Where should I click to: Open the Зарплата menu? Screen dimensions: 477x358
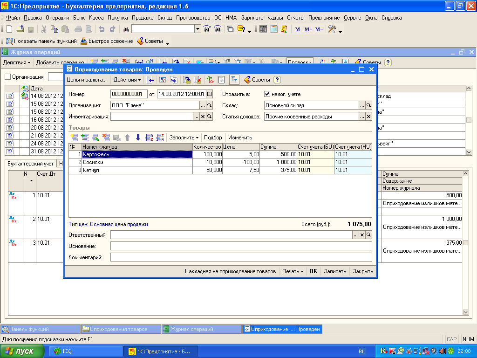(252, 18)
